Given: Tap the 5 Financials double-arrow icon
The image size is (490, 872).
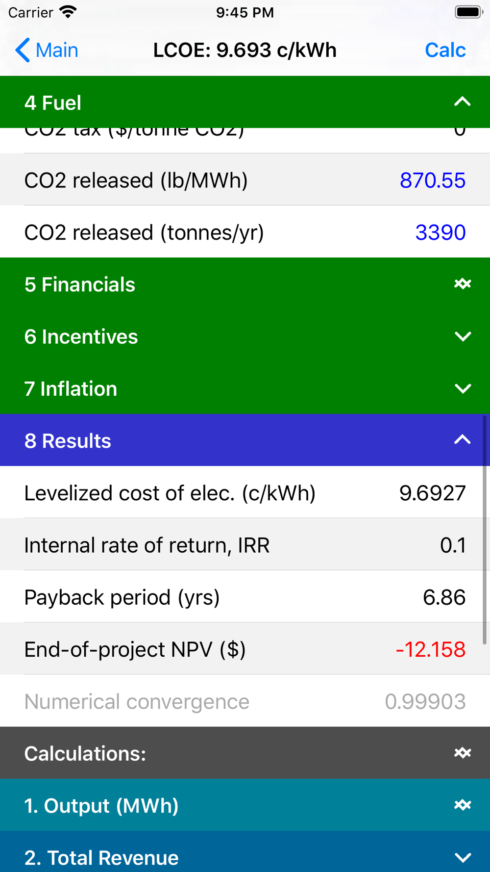Looking at the screenshot, I should pyautogui.click(x=462, y=284).
